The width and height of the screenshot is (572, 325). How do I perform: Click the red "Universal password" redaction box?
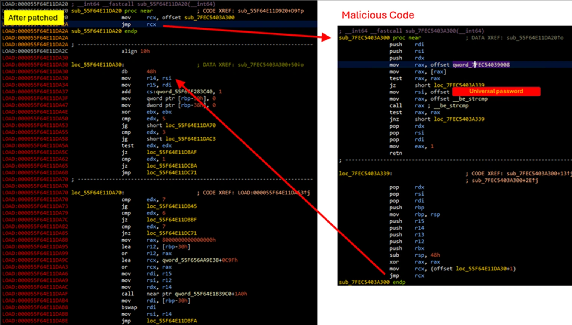(496, 91)
